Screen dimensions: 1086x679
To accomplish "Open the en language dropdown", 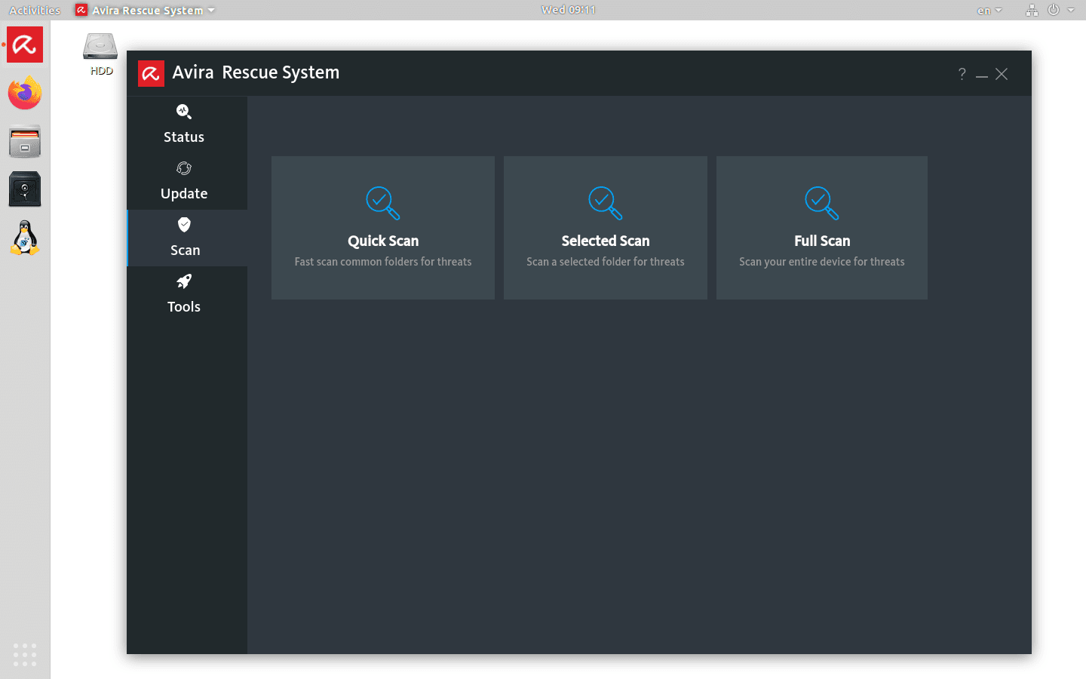I will [x=989, y=11].
